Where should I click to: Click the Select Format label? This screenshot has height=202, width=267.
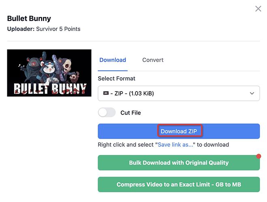click(116, 79)
